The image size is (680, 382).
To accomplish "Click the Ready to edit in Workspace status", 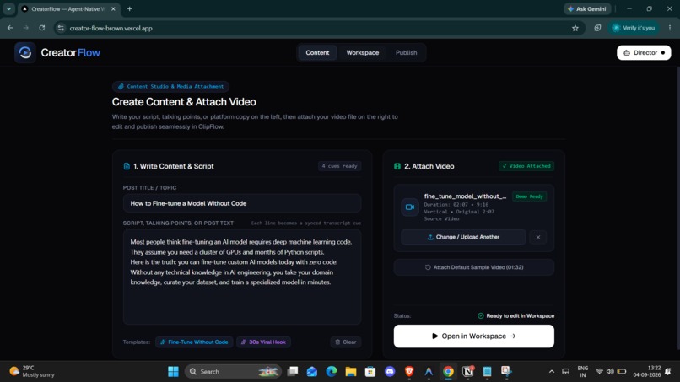I will tap(515, 315).
